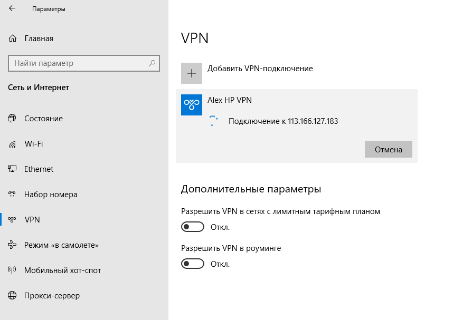Click the plus icon to add VPN
Screen dimensions: 472x320
pyautogui.click(x=192, y=73)
